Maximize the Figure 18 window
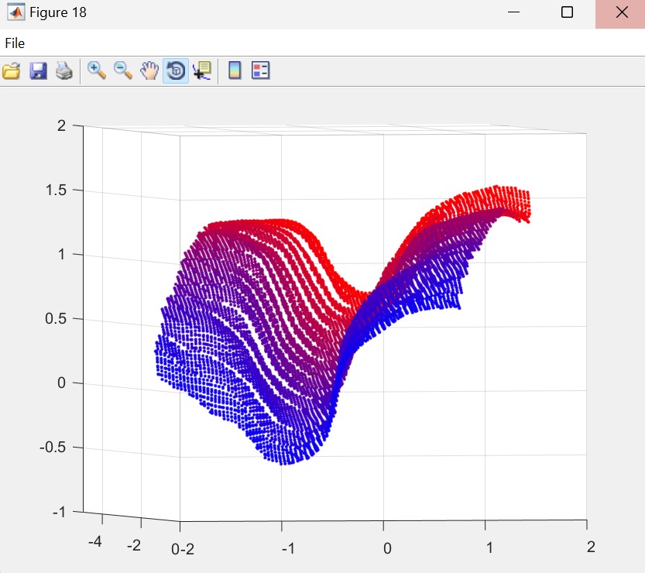Image resolution: width=645 pixels, height=573 pixels. click(x=567, y=12)
